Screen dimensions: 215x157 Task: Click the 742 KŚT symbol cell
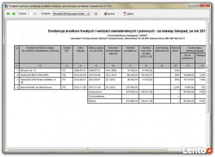click(67, 75)
